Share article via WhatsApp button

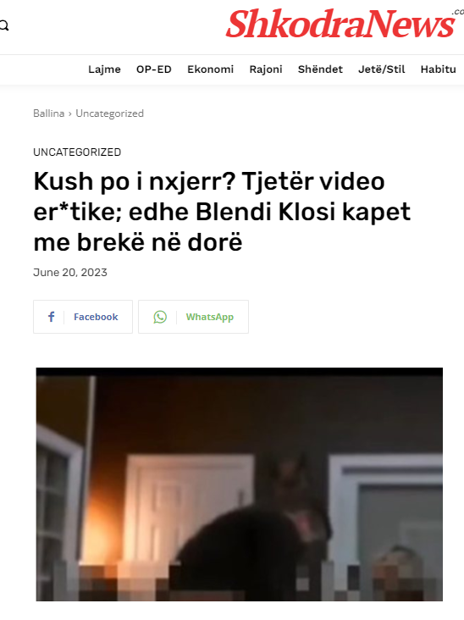click(193, 317)
